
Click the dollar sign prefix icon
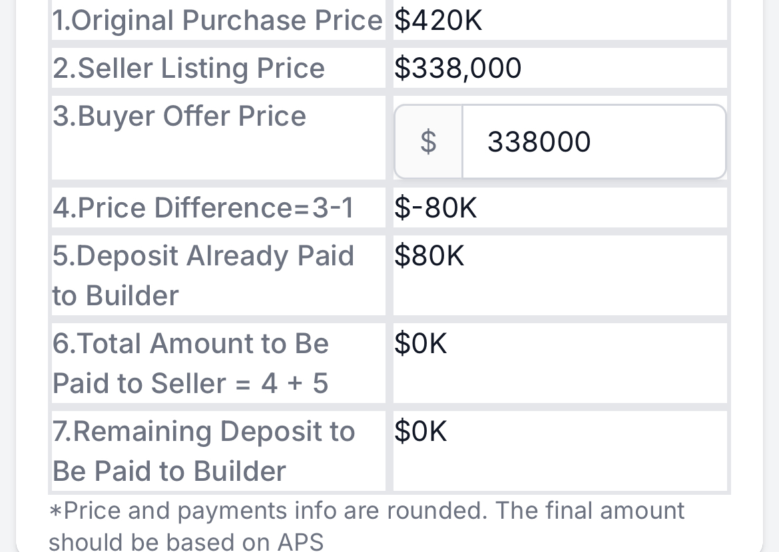tap(428, 142)
